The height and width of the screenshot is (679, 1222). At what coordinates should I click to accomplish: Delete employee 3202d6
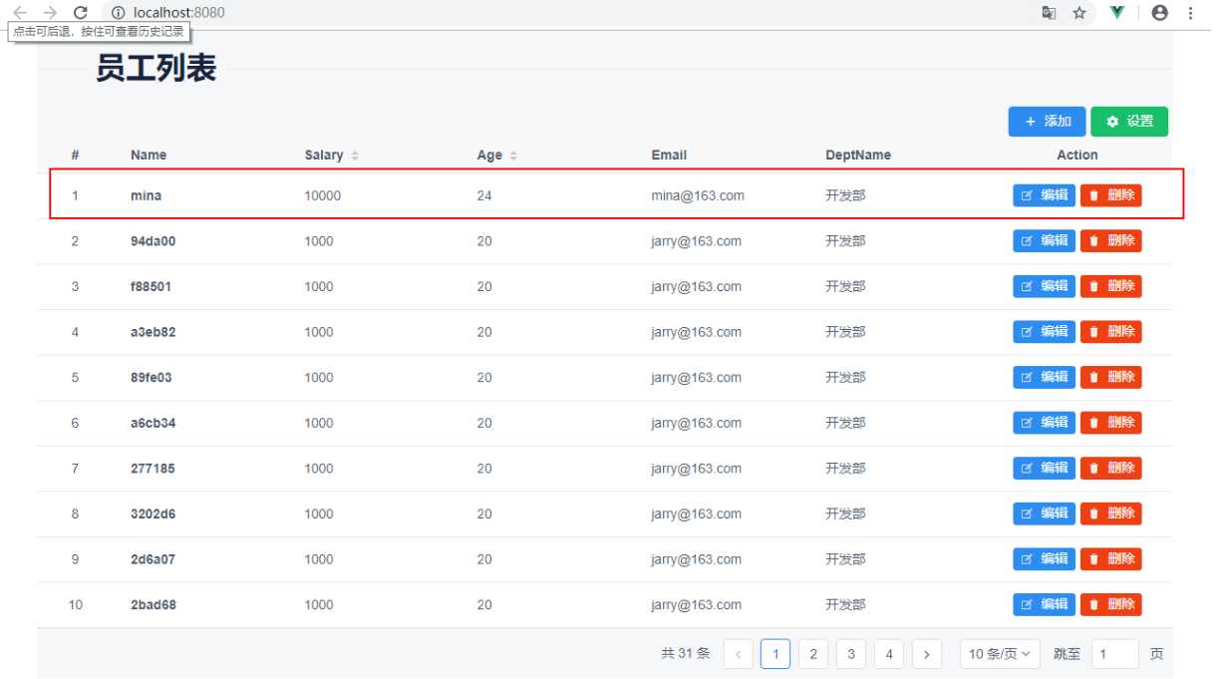[x=1111, y=513]
